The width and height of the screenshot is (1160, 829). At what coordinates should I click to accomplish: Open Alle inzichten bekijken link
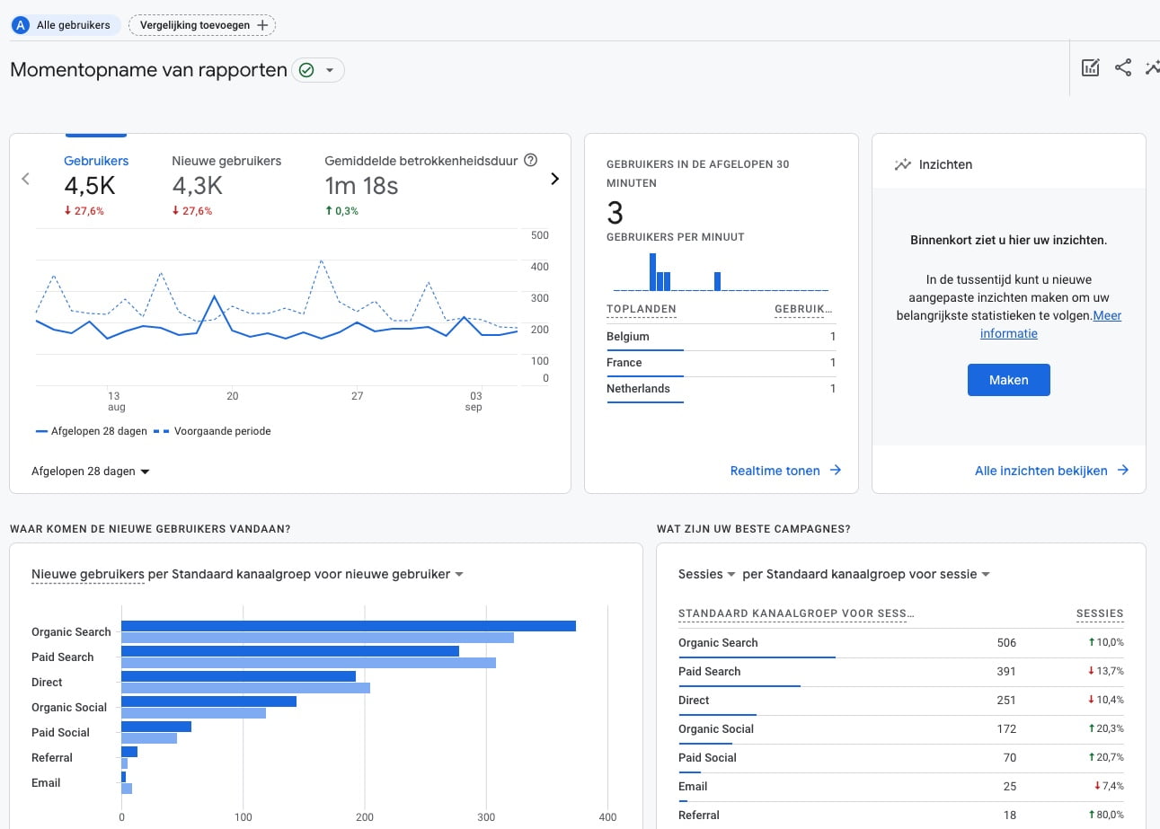click(1051, 471)
